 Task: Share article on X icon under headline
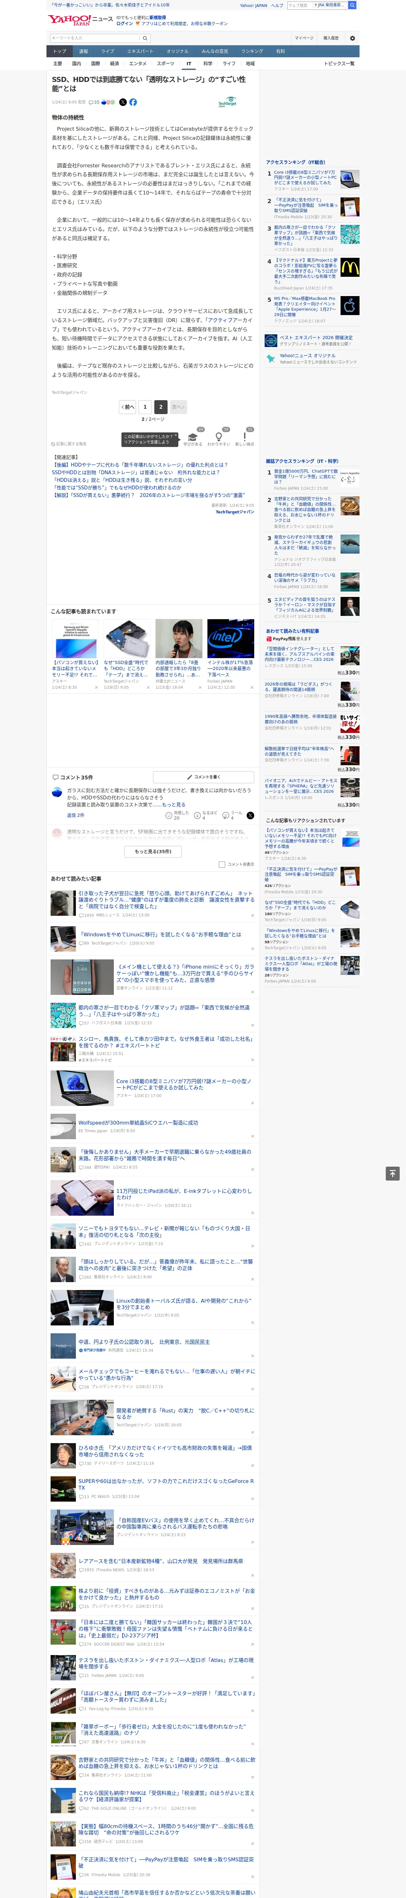point(123,102)
